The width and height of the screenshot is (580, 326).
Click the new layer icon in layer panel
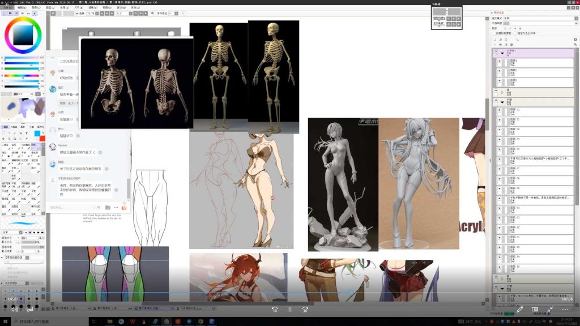click(x=495, y=40)
